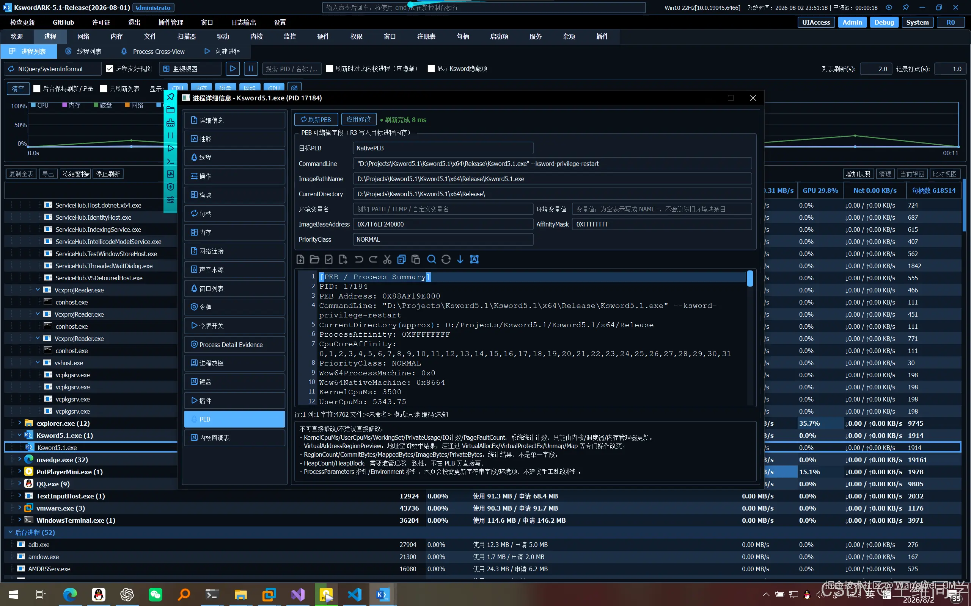Select 令牌 in process detail sidebar
This screenshot has height=606, width=971.
pos(235,307)
